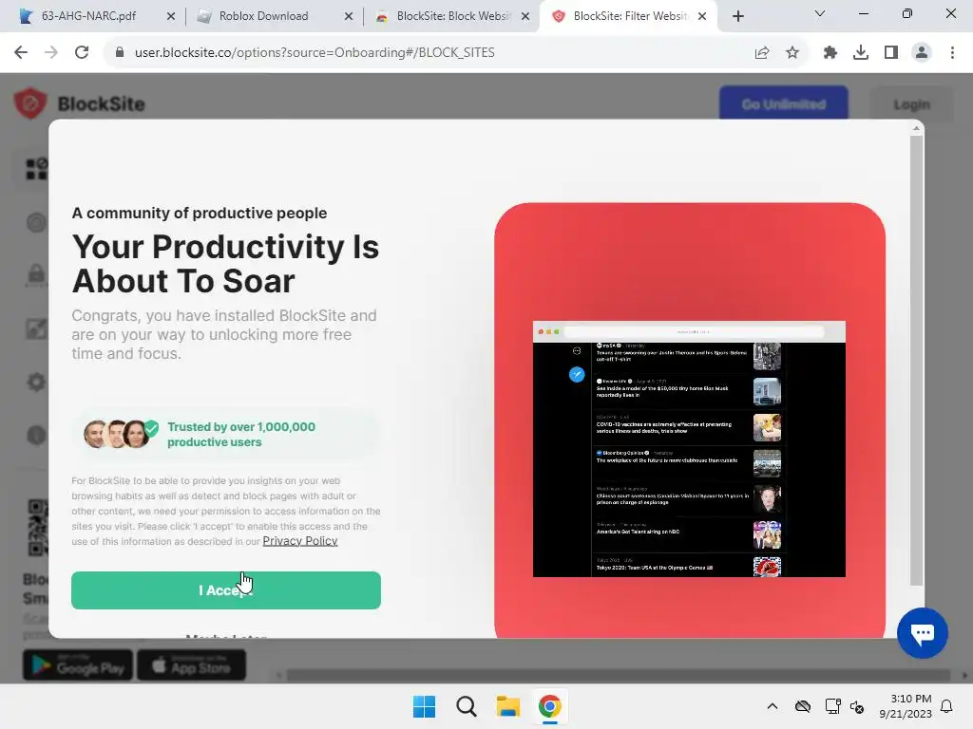Click the cloud sync tray icon
The width and height of the screenshot is (973, 729).
pos(803,706)
